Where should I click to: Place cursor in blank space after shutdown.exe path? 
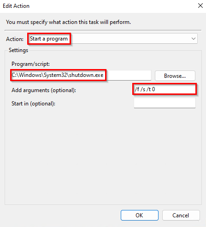point(129,75)
